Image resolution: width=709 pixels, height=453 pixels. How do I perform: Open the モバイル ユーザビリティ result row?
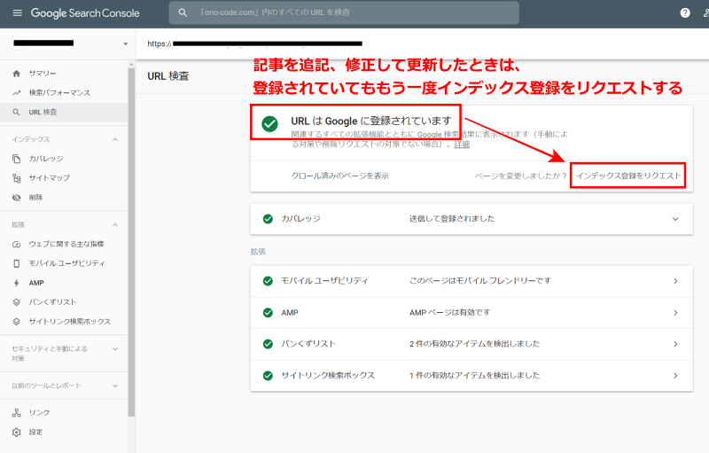[471, 281]
